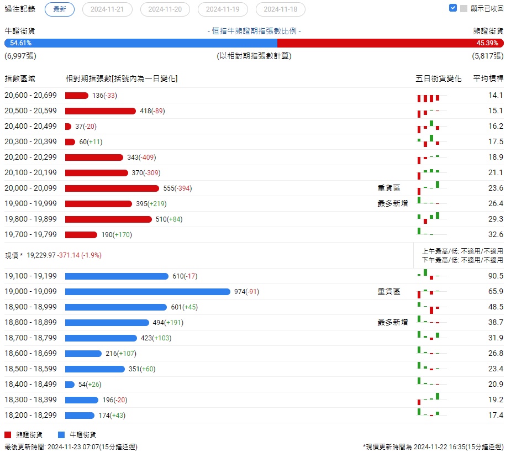Click the five-day sparkline for 19,000 - 19,099

(x=432, y=293)
